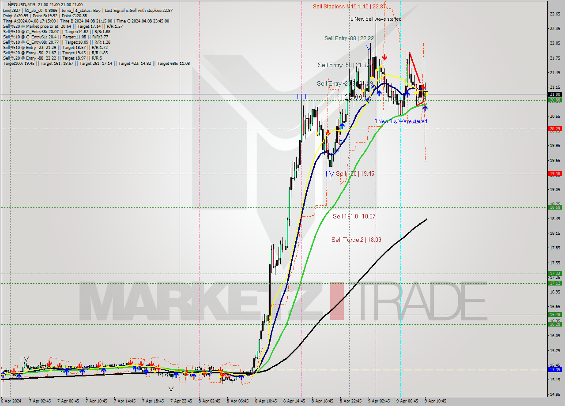Select the '8 Apr 06:45' time axis label
The image size is (565, 406).
(238, 401)
